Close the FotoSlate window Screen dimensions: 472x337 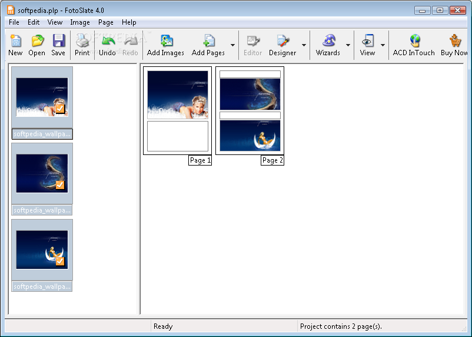pyautogui.click(x=458, y=11)
